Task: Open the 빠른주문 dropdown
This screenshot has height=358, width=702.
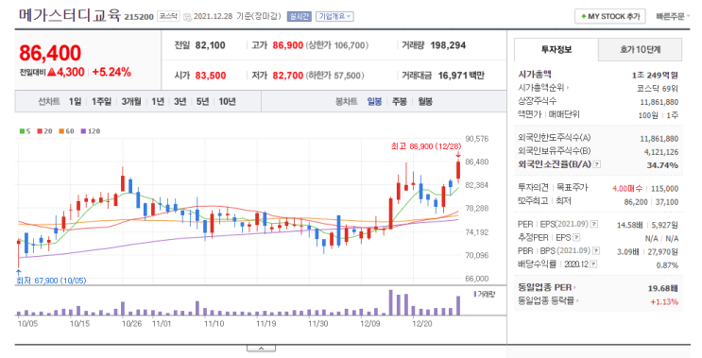Action: point(673,17)
